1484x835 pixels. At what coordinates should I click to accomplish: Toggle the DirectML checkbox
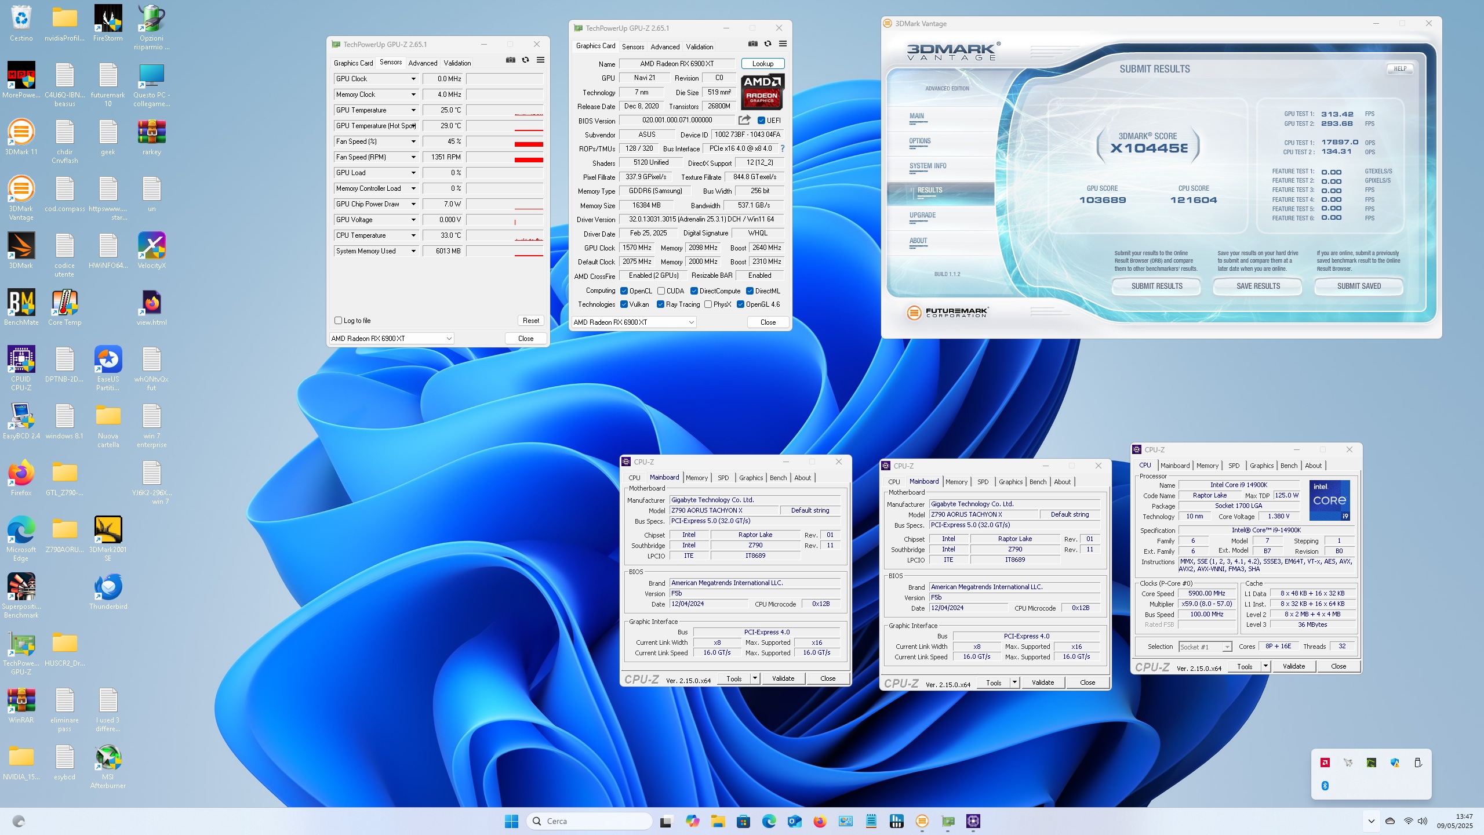[x=750, y=291]
